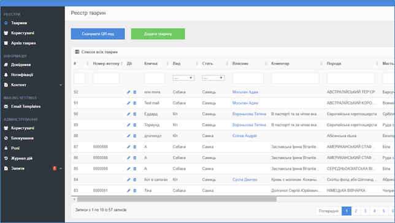Viewport: 395px width, 223px height.
Task: Expand the Контент sidebar submenu
Action: [61, 85]
